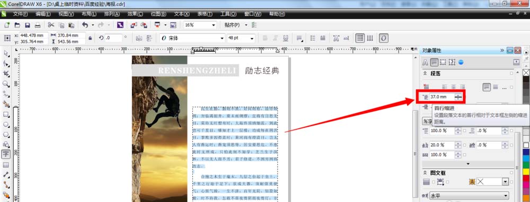Select the Text tool in the toolbox
The height and width of the screenshot is (202, 530).
(x=6, y=154)
